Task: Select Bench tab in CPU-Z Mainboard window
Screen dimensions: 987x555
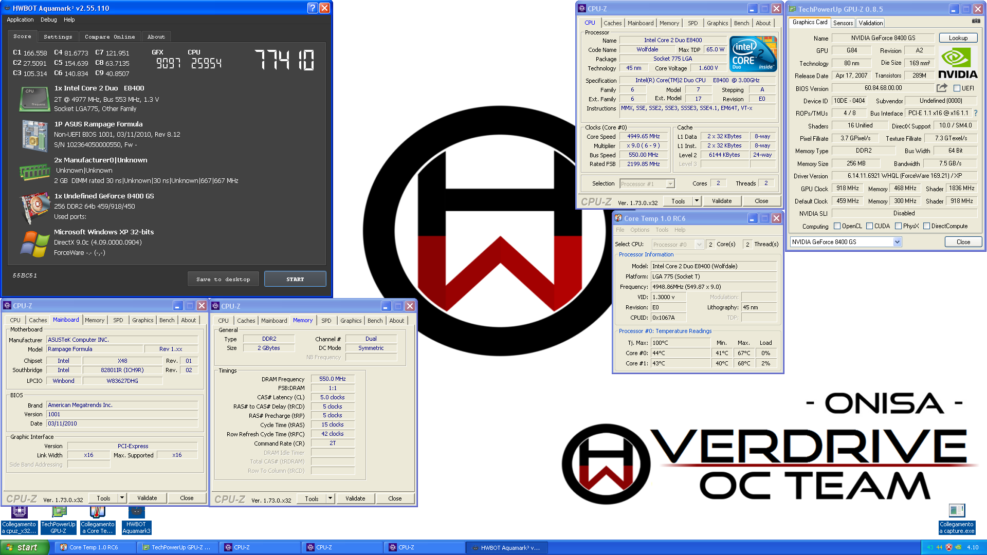Action: point(167,320)
